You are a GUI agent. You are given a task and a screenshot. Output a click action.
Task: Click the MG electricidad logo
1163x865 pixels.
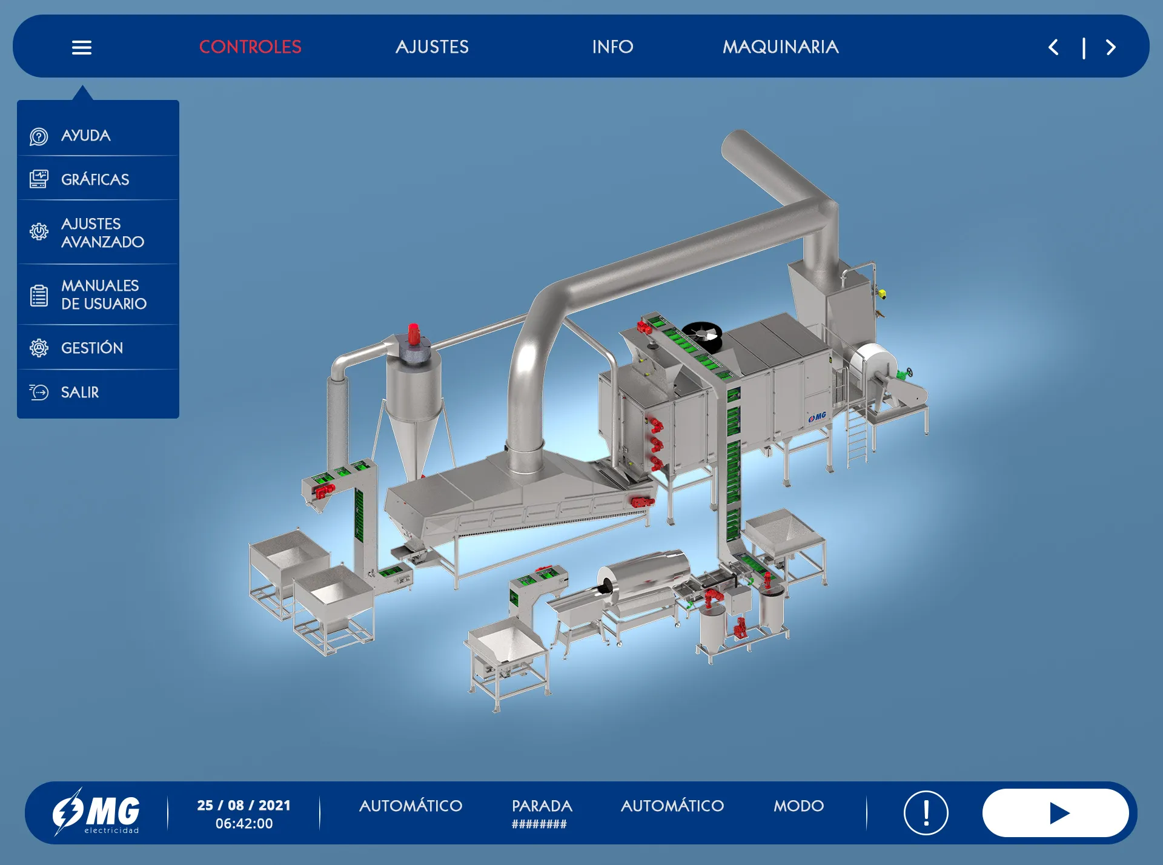point(96,812)
